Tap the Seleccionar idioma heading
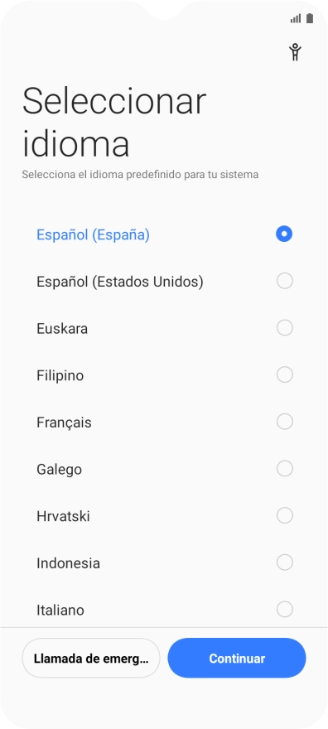 coord(114,122)
